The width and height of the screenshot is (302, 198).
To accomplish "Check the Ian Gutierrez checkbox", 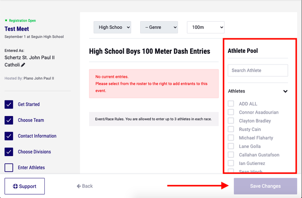I will [231, 163].
